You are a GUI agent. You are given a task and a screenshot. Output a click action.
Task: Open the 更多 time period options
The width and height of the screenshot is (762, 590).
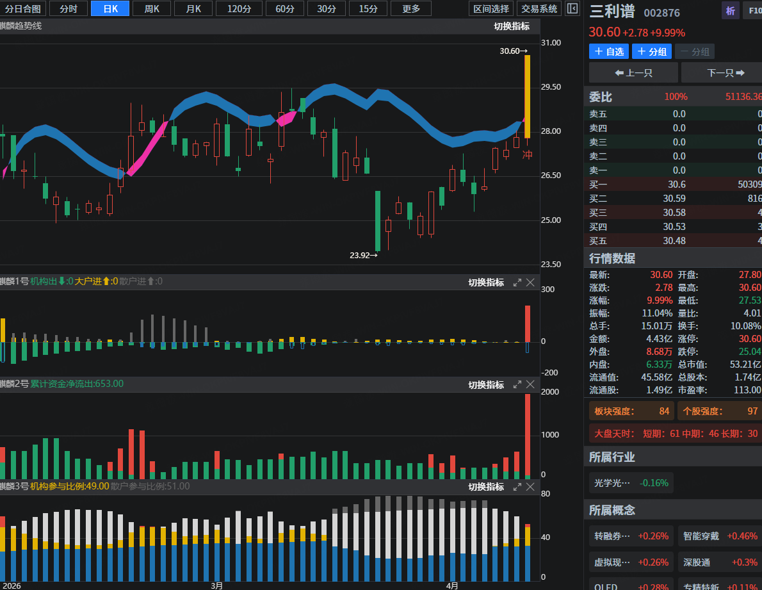411,8
